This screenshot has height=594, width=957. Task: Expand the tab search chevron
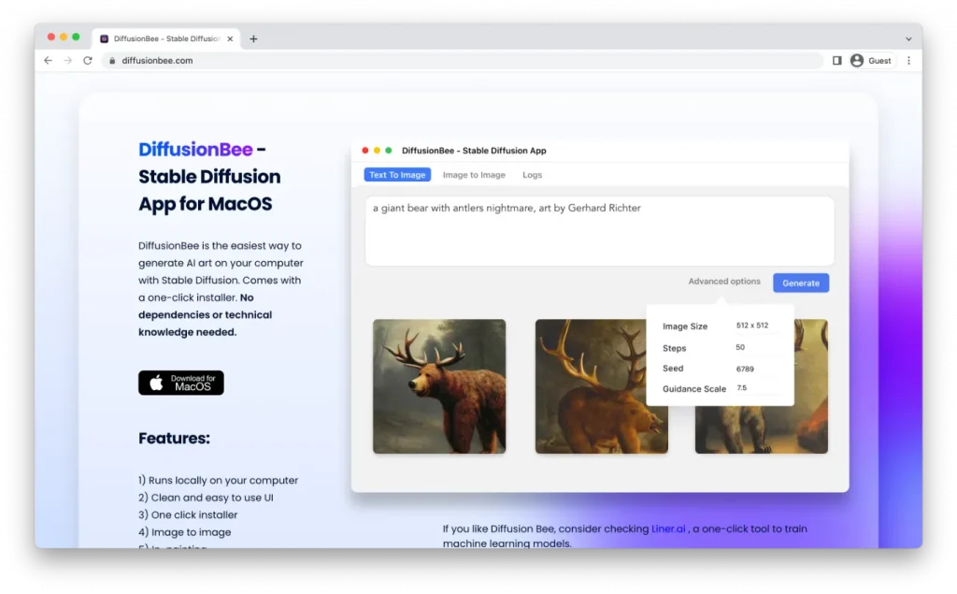pos(908,39)
